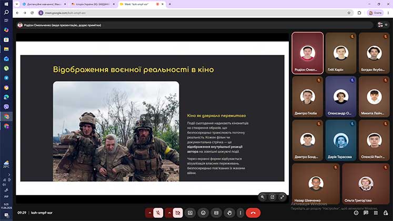Click the Відображення воєнної реальності slide title
This screenshot has height=221, width=393.
(133, 69)
